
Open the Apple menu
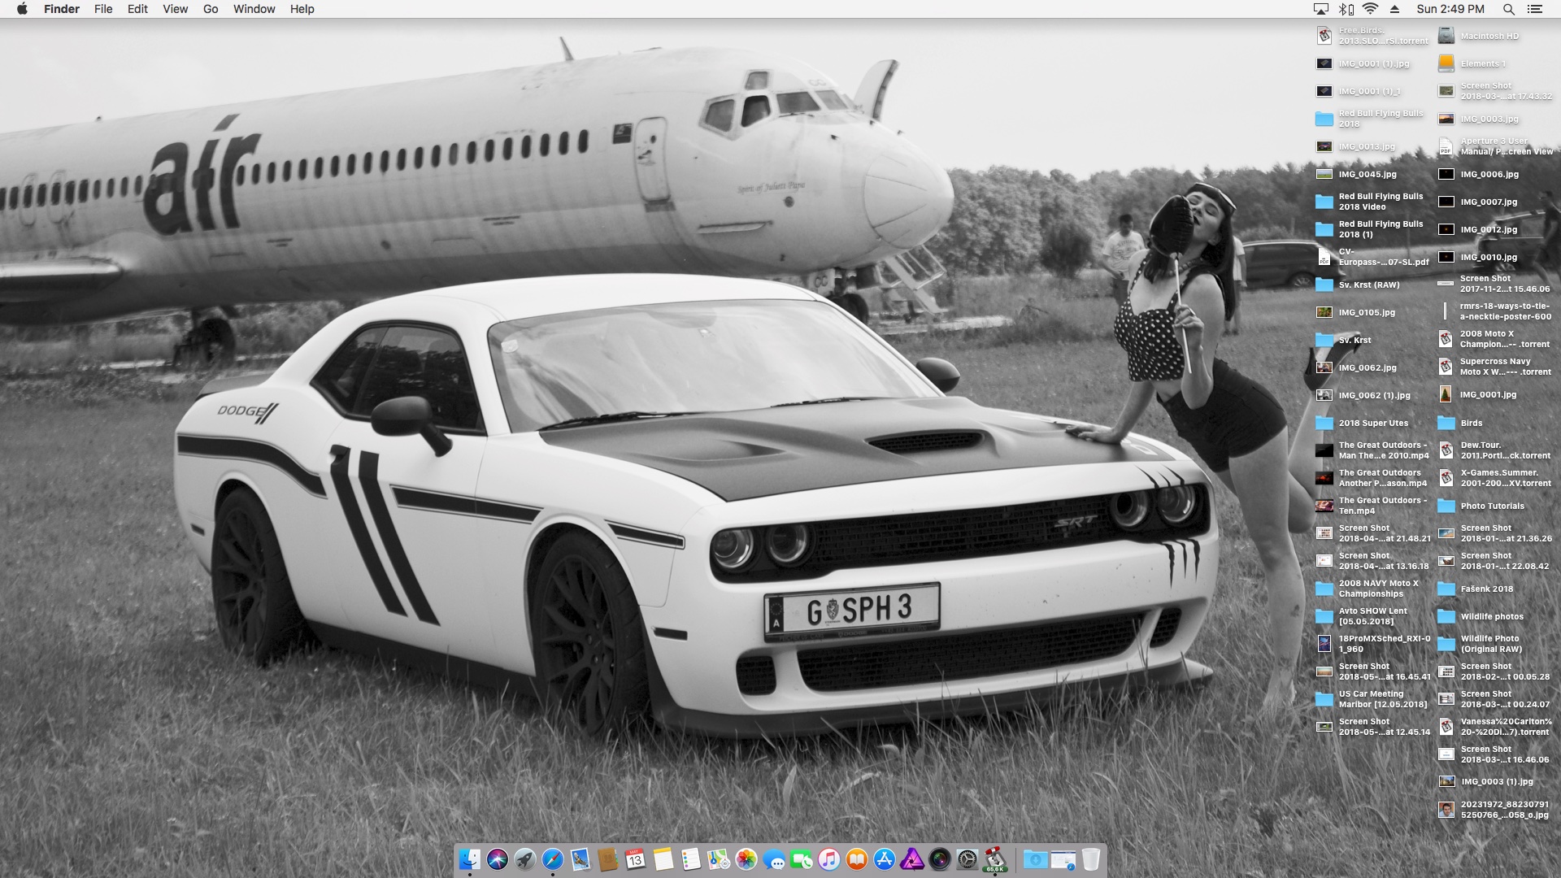(22, 9)
